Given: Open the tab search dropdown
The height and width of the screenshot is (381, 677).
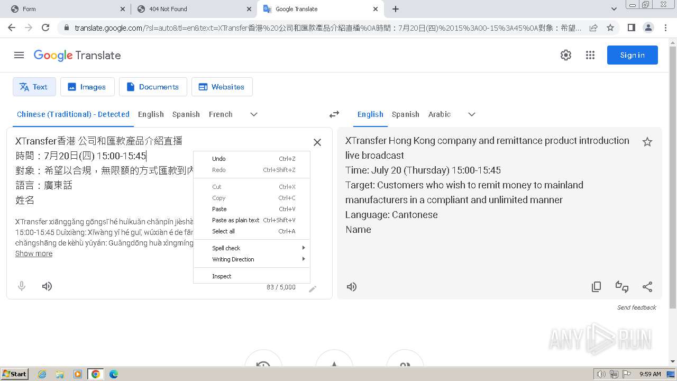Looking at the screenshot, I should click(614, 9).
